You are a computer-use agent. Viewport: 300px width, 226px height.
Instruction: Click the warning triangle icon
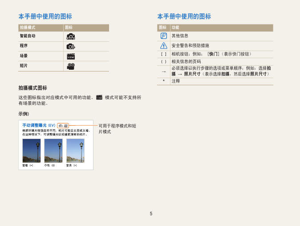pos(164,45)
